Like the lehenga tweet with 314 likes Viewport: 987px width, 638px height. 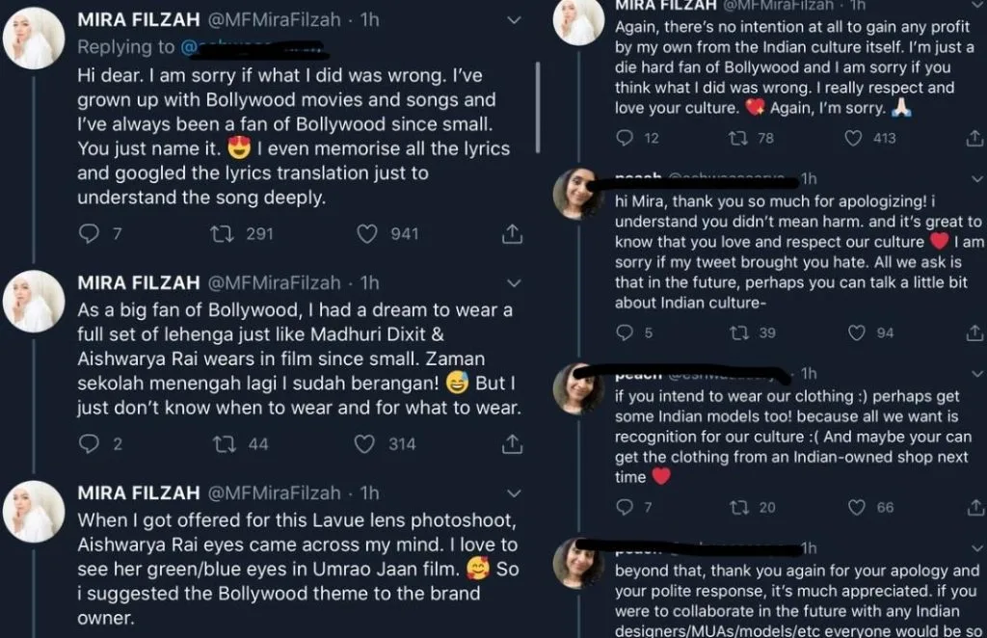(364, 444)
